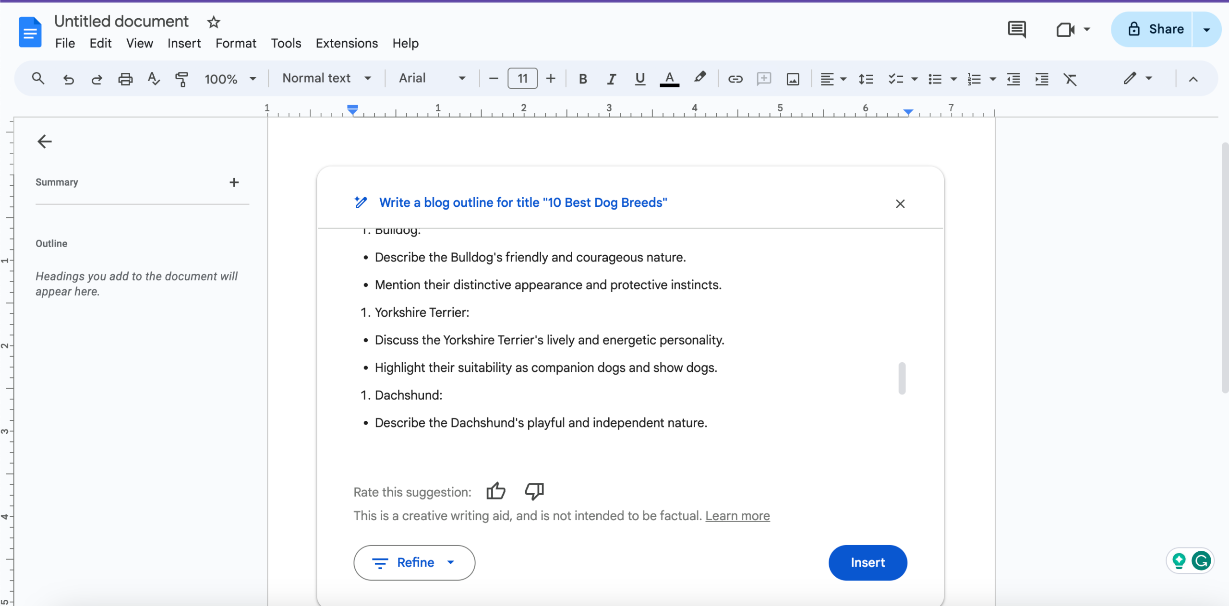
Task: Toggle bold formatting
Action: (583, 79)
